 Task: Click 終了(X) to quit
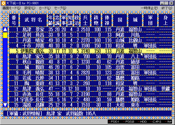tap(167, 8)
